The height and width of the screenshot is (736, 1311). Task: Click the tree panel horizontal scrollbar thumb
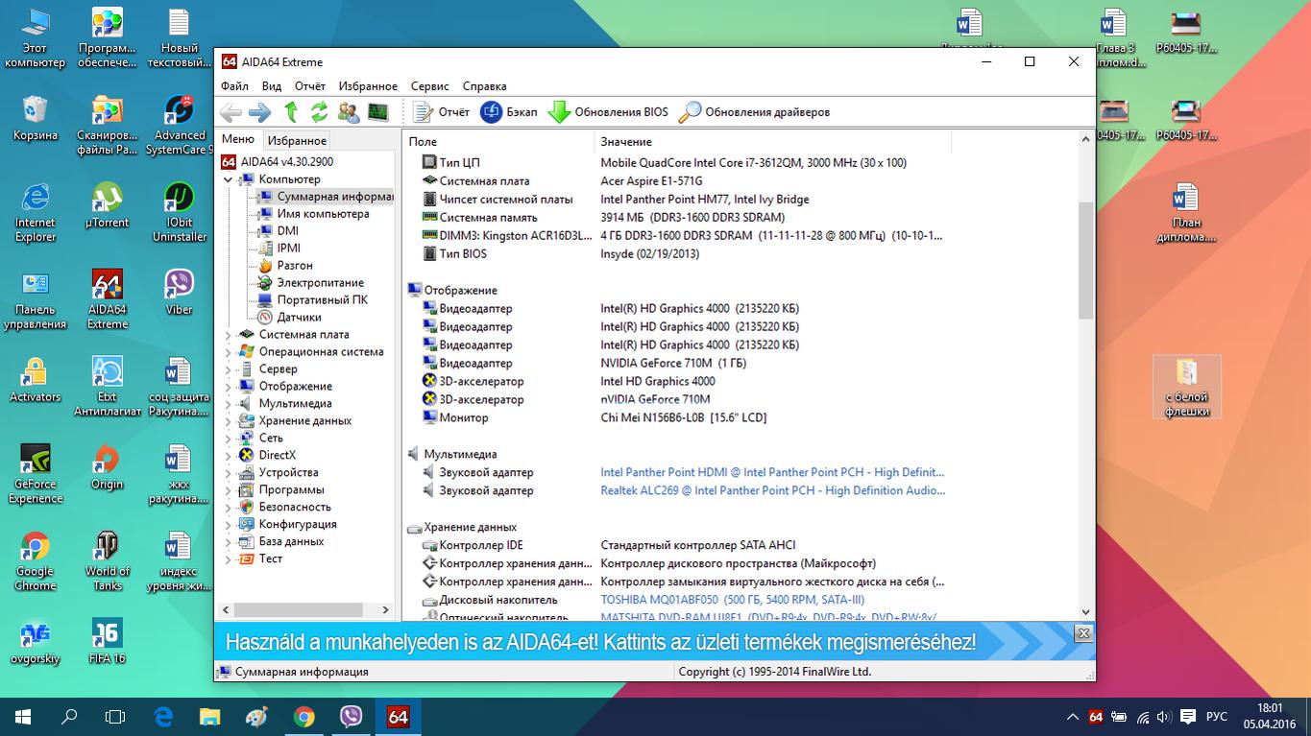click(298, 609)
